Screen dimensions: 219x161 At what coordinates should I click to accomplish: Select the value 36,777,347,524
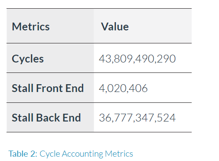(137, 118)
